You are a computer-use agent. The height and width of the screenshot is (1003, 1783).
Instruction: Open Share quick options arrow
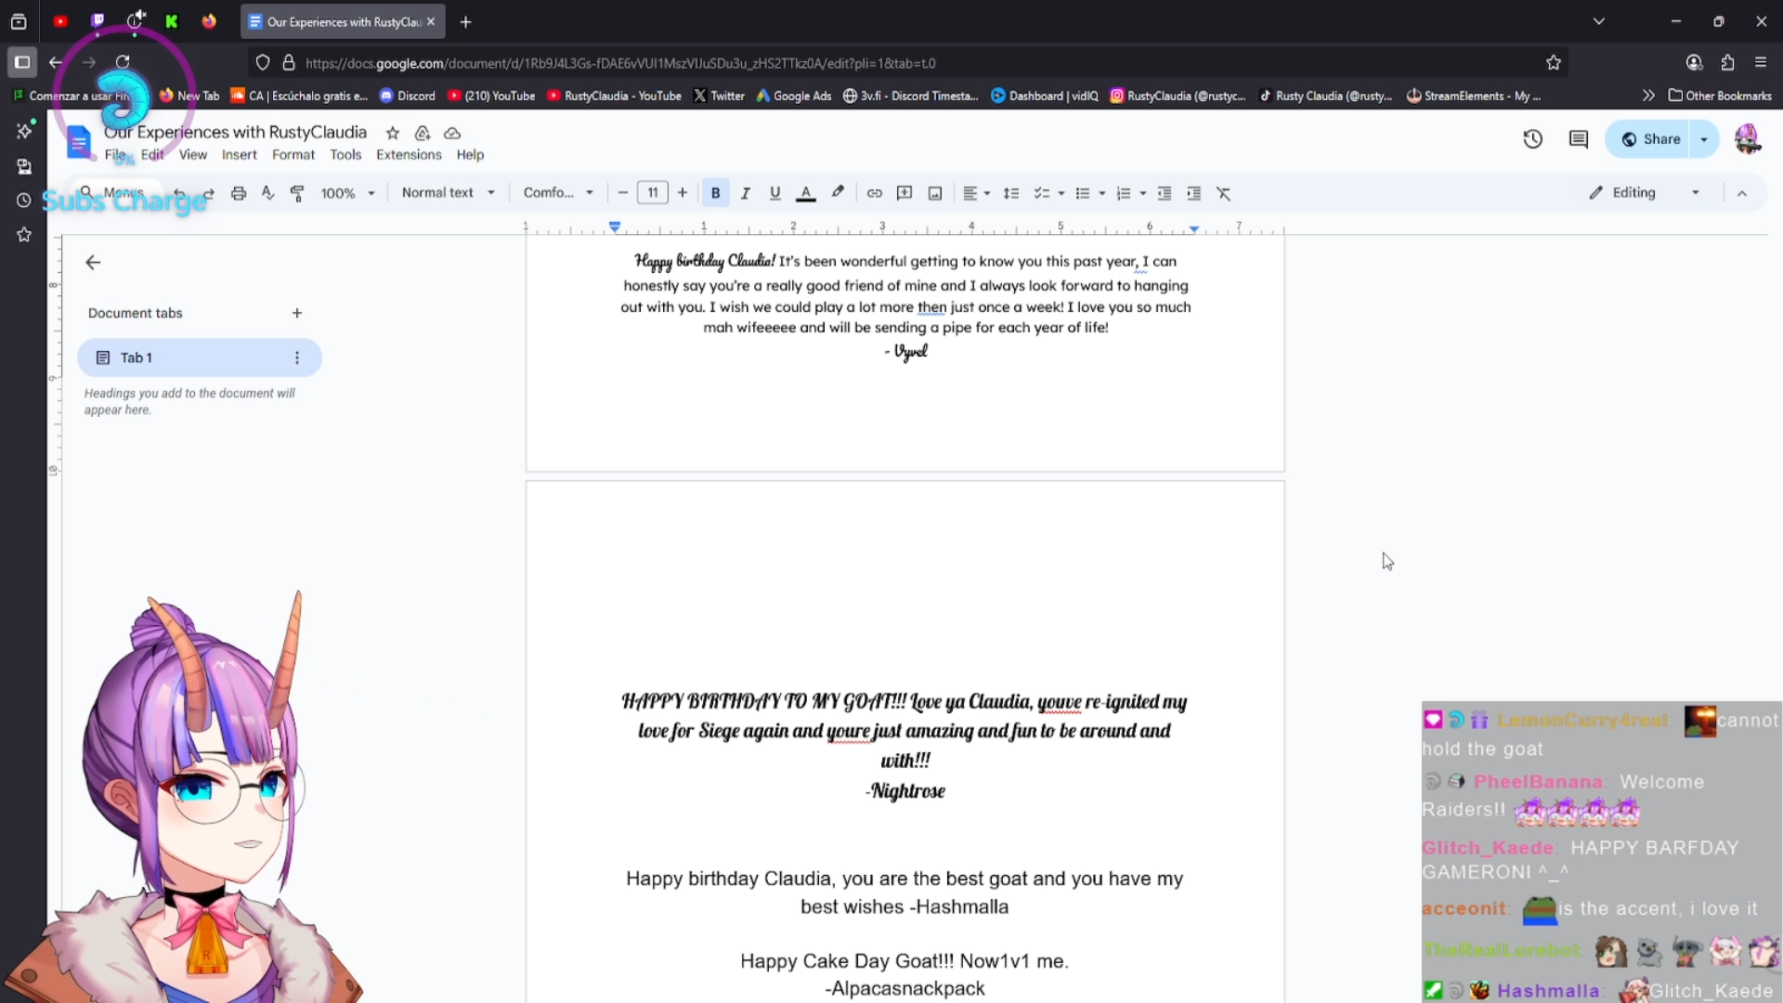click(1704, 139)
